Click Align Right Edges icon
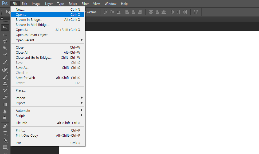The image size is (259, 154). tap(140, 12)
